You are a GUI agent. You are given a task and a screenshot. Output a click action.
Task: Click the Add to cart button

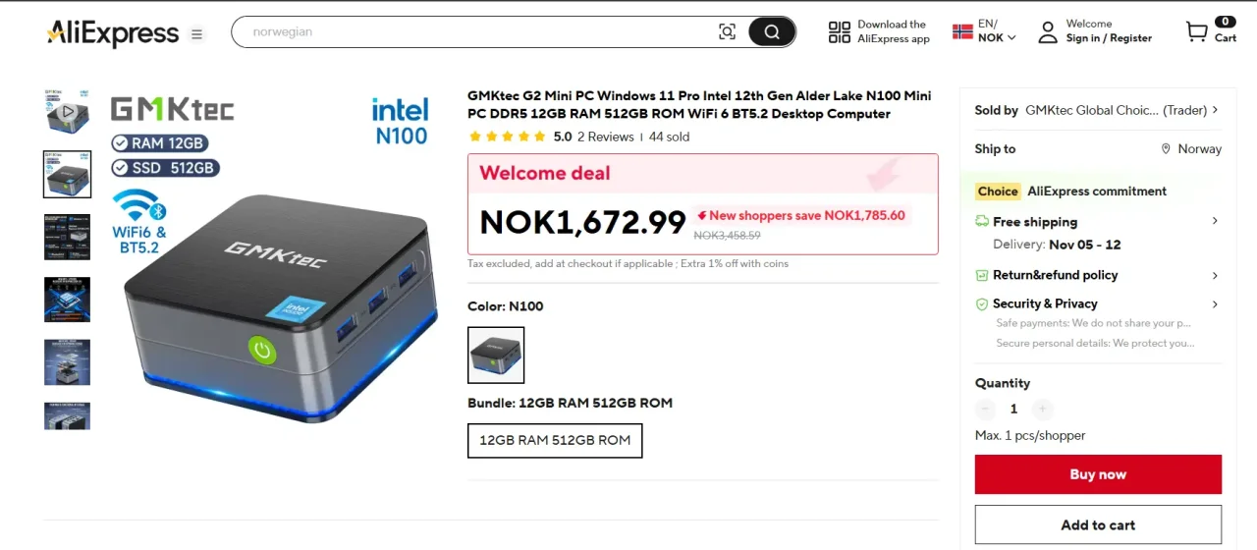[1098, 525]
